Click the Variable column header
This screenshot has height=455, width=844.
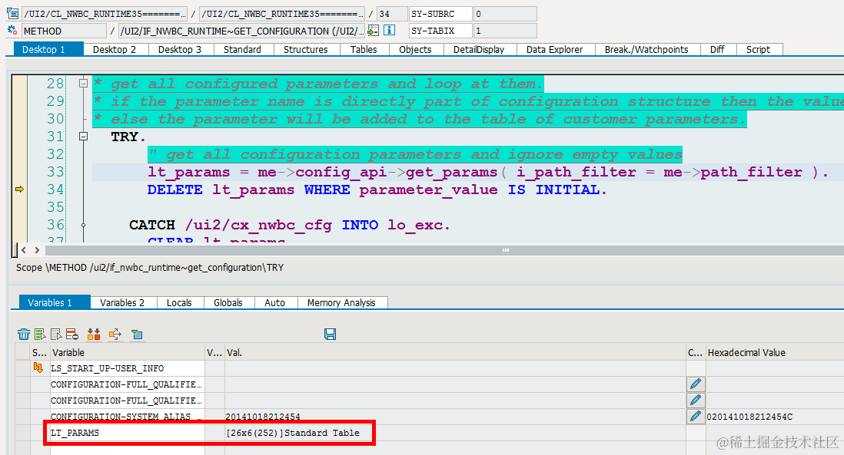point(128,352)
